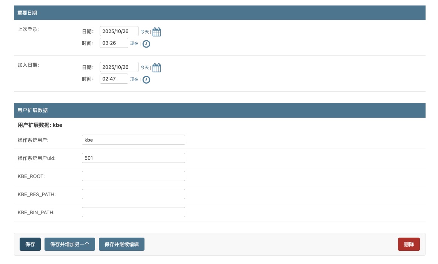438x264 pixels.
Task: Focus the 上次登录 time field showing 03:26
Action: tap(114, 43)
